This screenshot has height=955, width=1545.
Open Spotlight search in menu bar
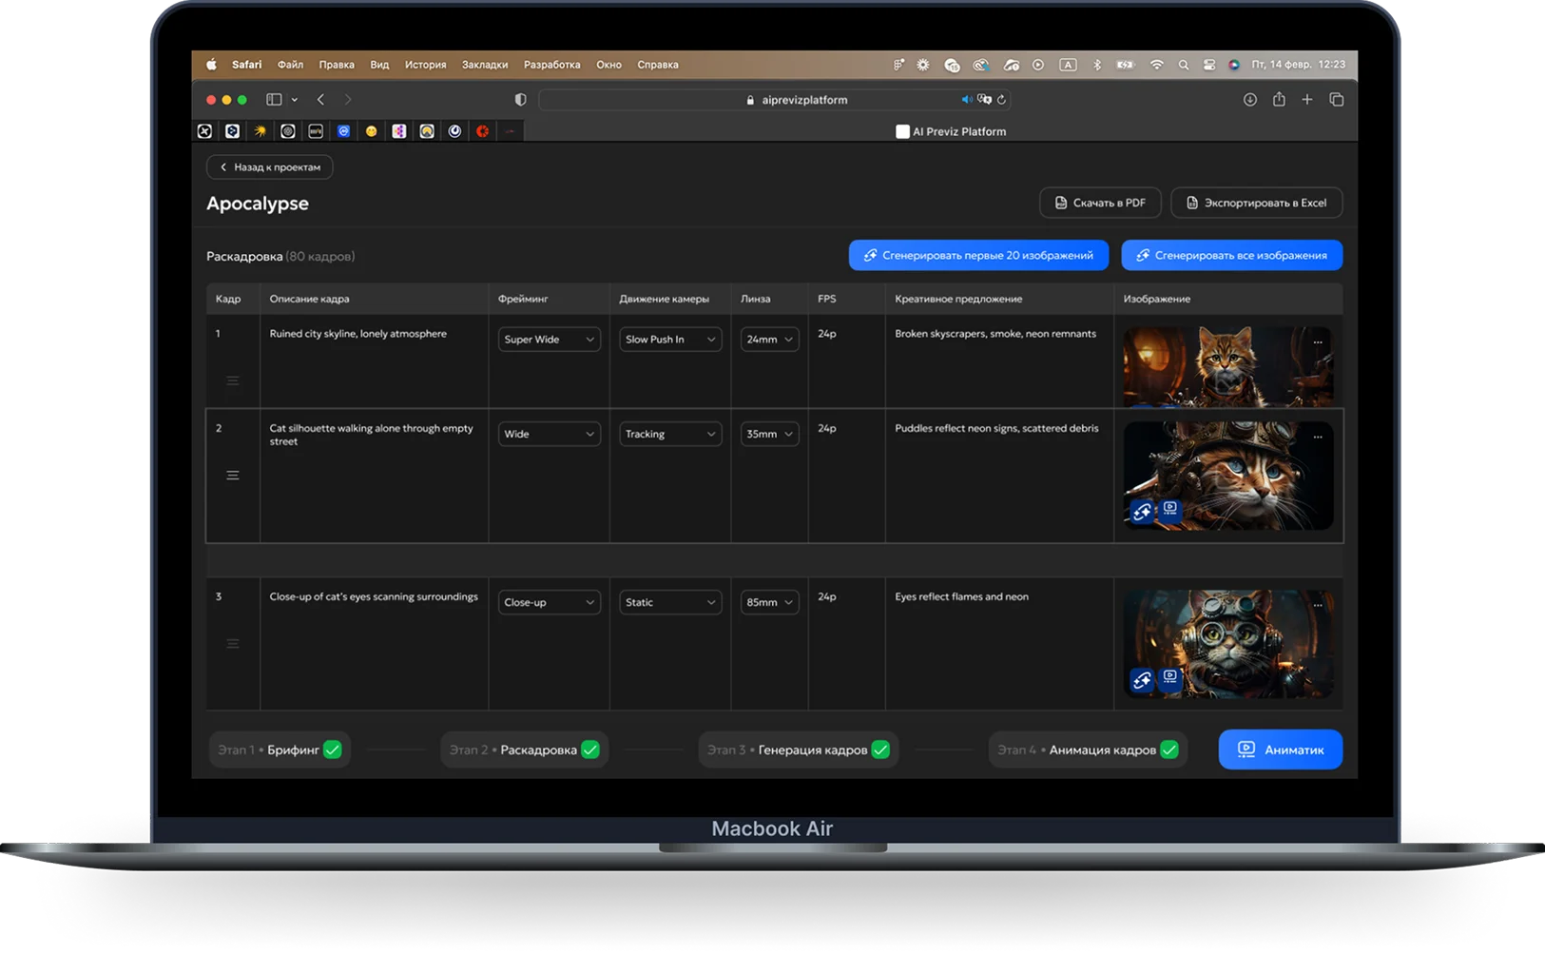click(x=1184, y=65)
